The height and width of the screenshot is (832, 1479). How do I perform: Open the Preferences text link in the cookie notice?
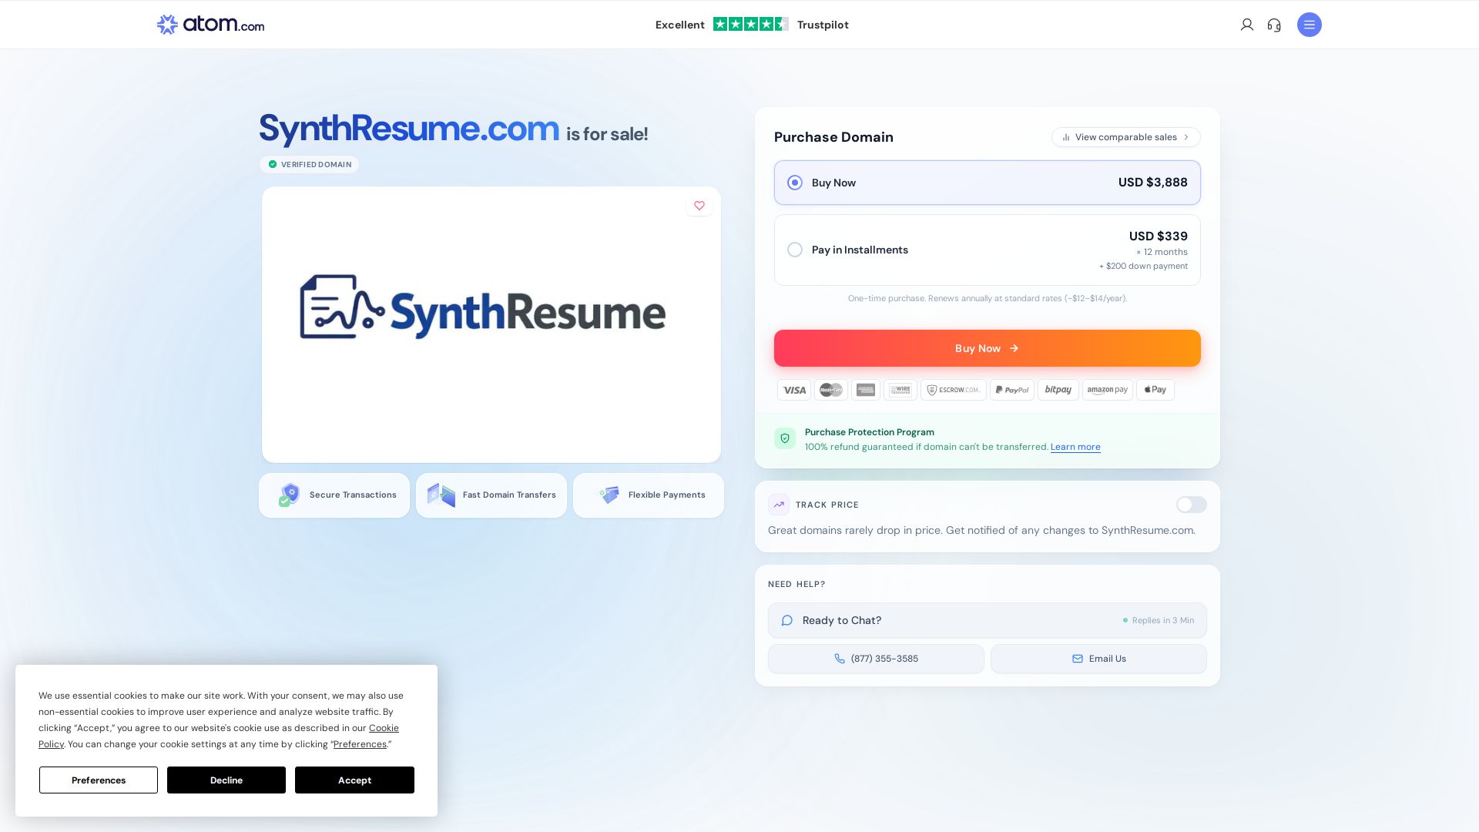pos(360,744)
